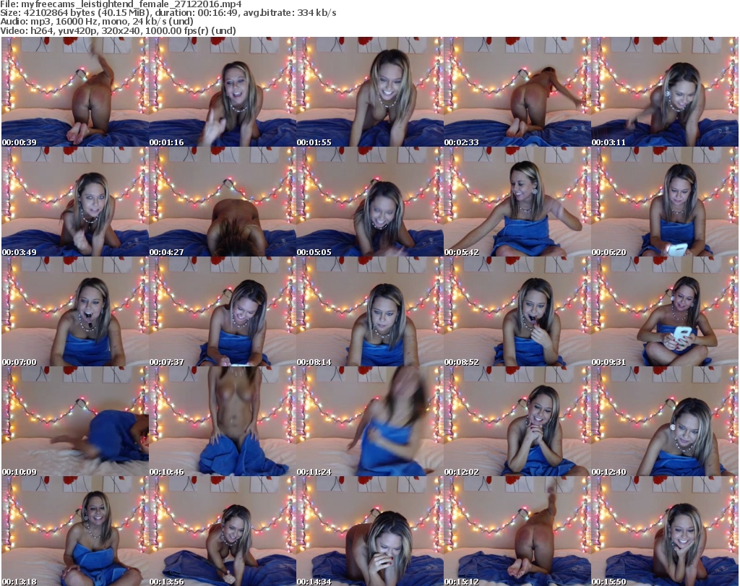Pick the thumbnail labeled 00:13:18
Image resolution: width=740 pixels, height=586 pixels.
coord(75,531)
